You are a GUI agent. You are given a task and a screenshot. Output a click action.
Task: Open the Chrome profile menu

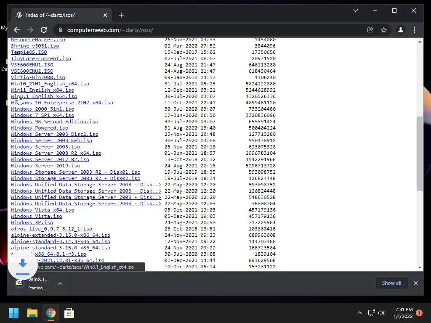pyautogui.click(x=401, y=30)
